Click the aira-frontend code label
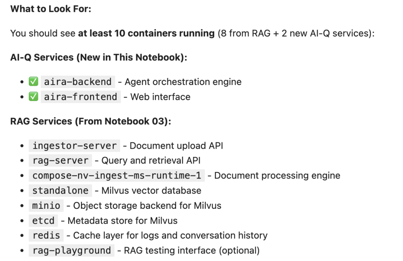This screenshot has width=403, height=261. tap(80, 97)
